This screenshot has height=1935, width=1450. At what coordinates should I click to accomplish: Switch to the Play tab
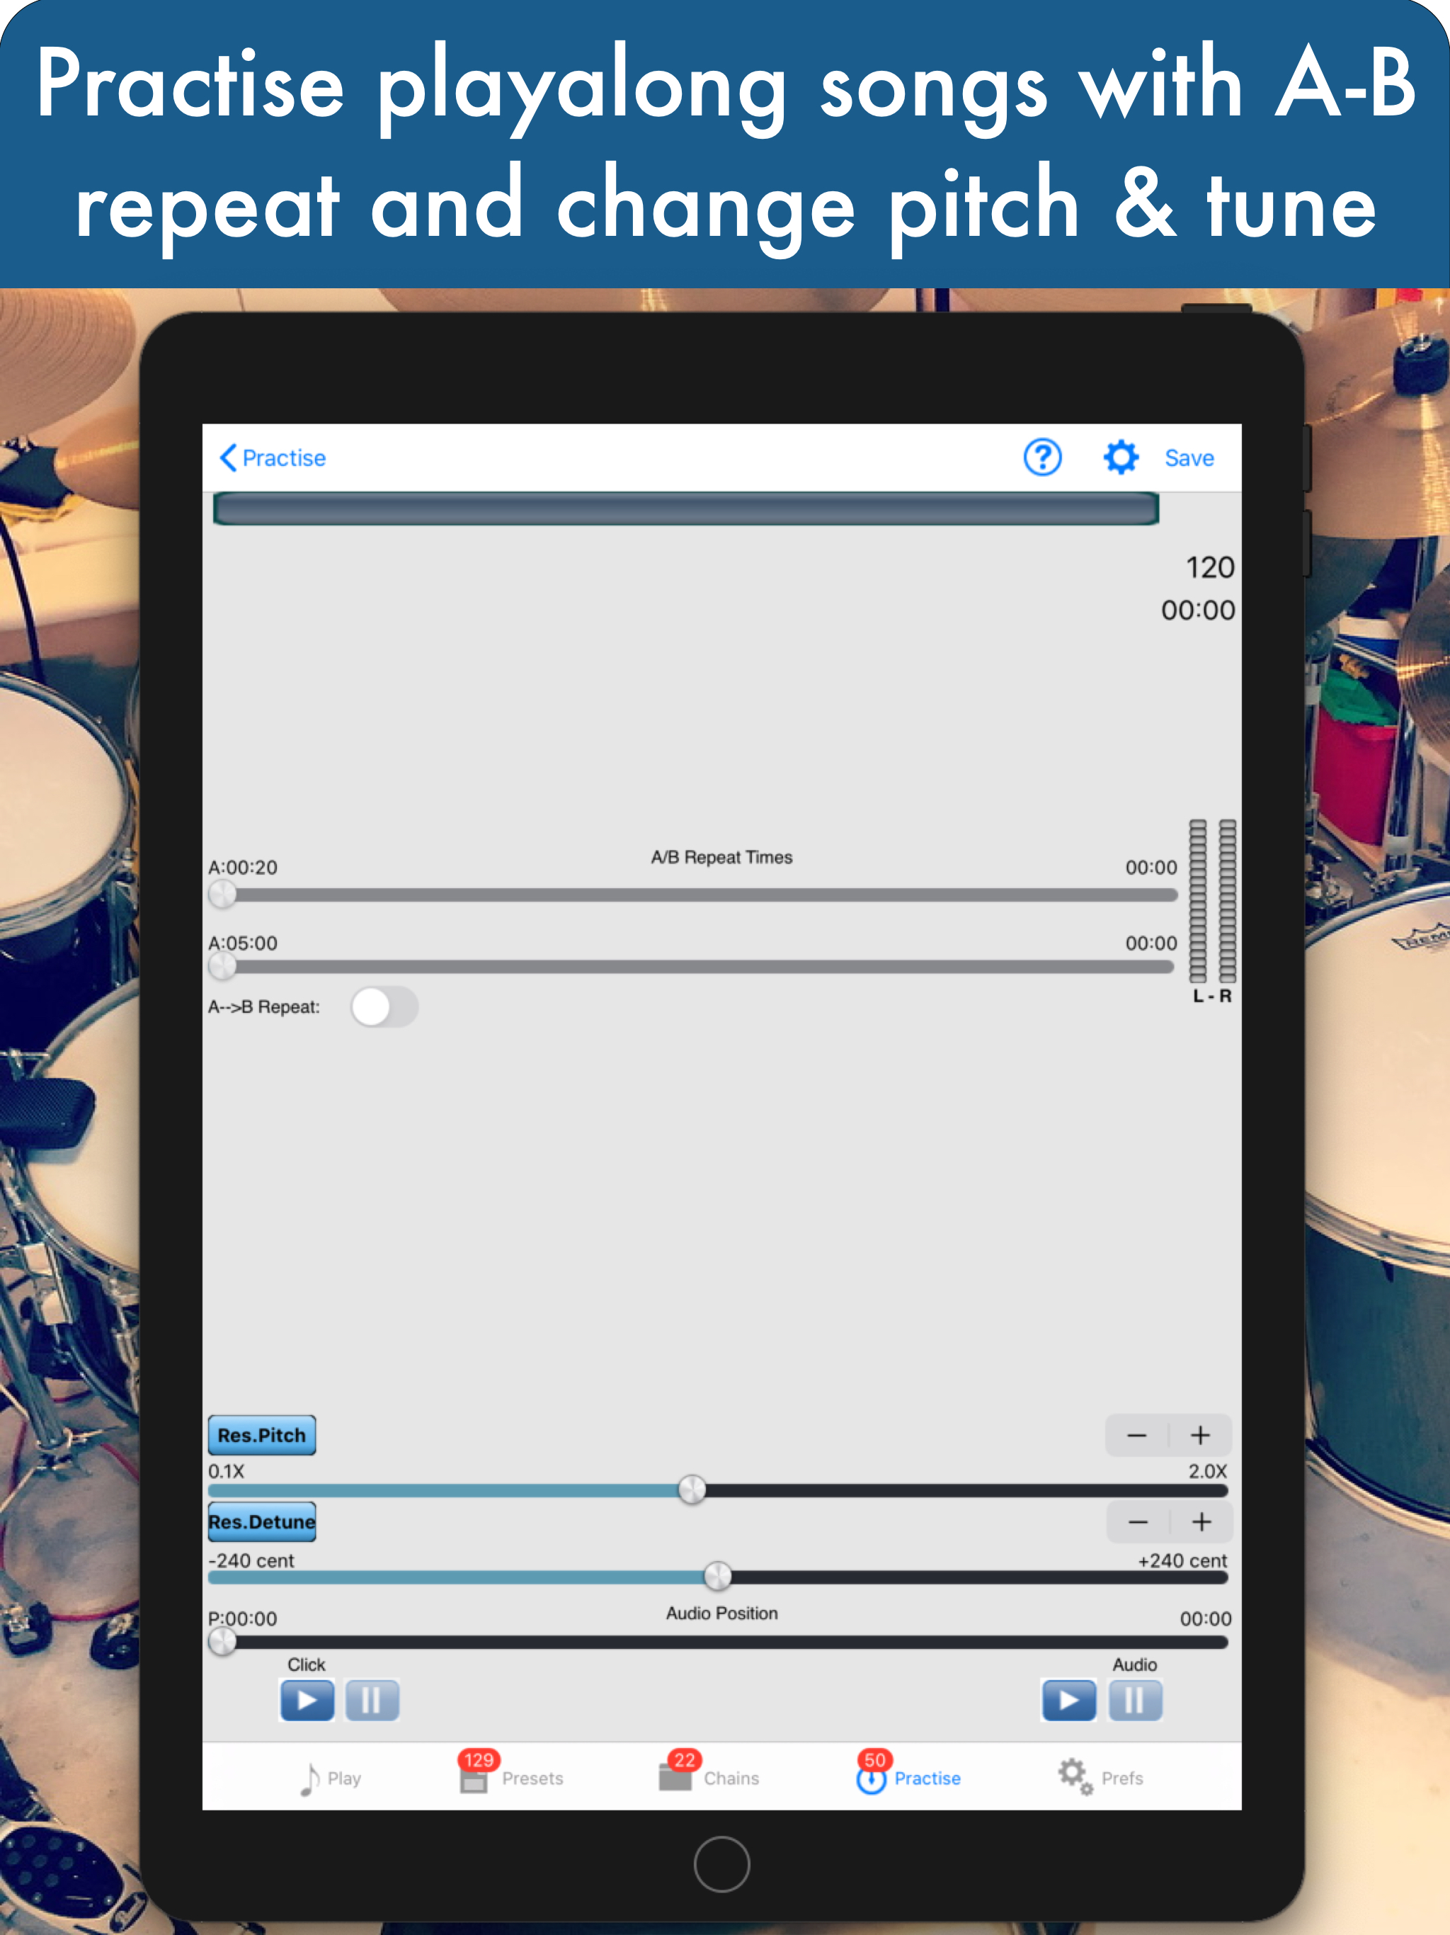coord(330,1778)
